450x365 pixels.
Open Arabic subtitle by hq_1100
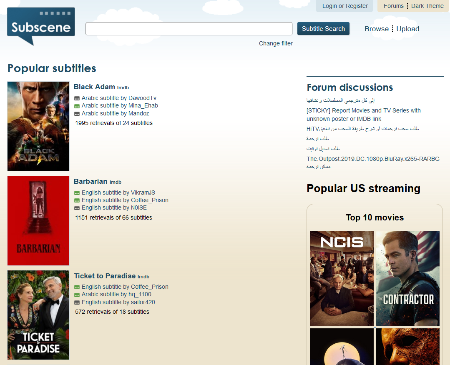[116, 295]
